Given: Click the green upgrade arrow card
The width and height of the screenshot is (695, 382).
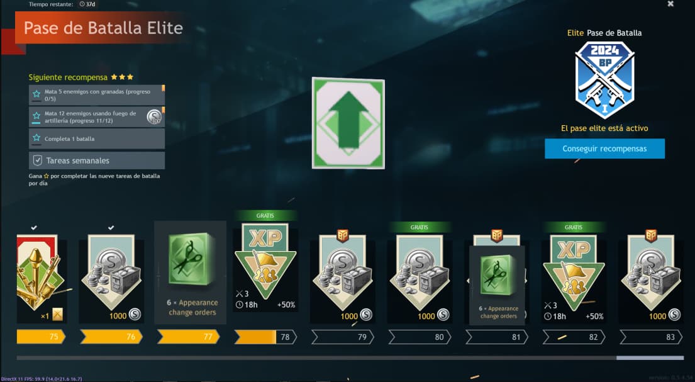Looking at the screenshot, I should 348,123.
